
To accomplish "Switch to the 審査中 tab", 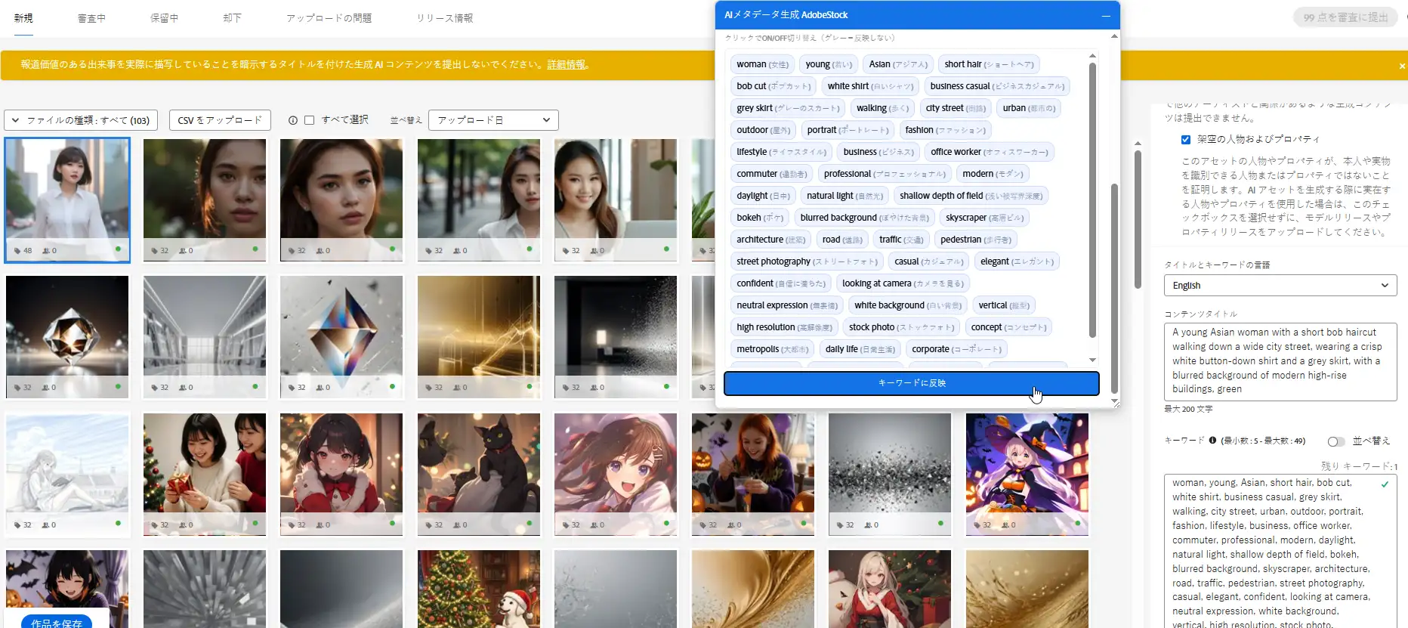I will [91, 18].
